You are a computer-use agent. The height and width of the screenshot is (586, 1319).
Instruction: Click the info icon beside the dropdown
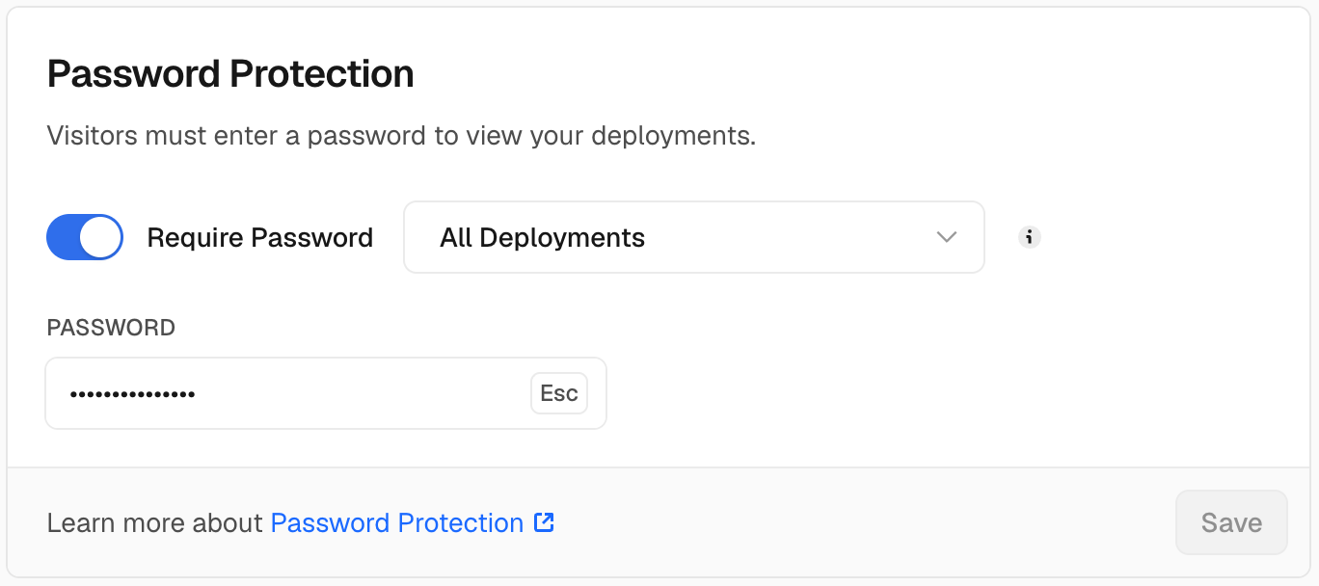point(1030,237)
